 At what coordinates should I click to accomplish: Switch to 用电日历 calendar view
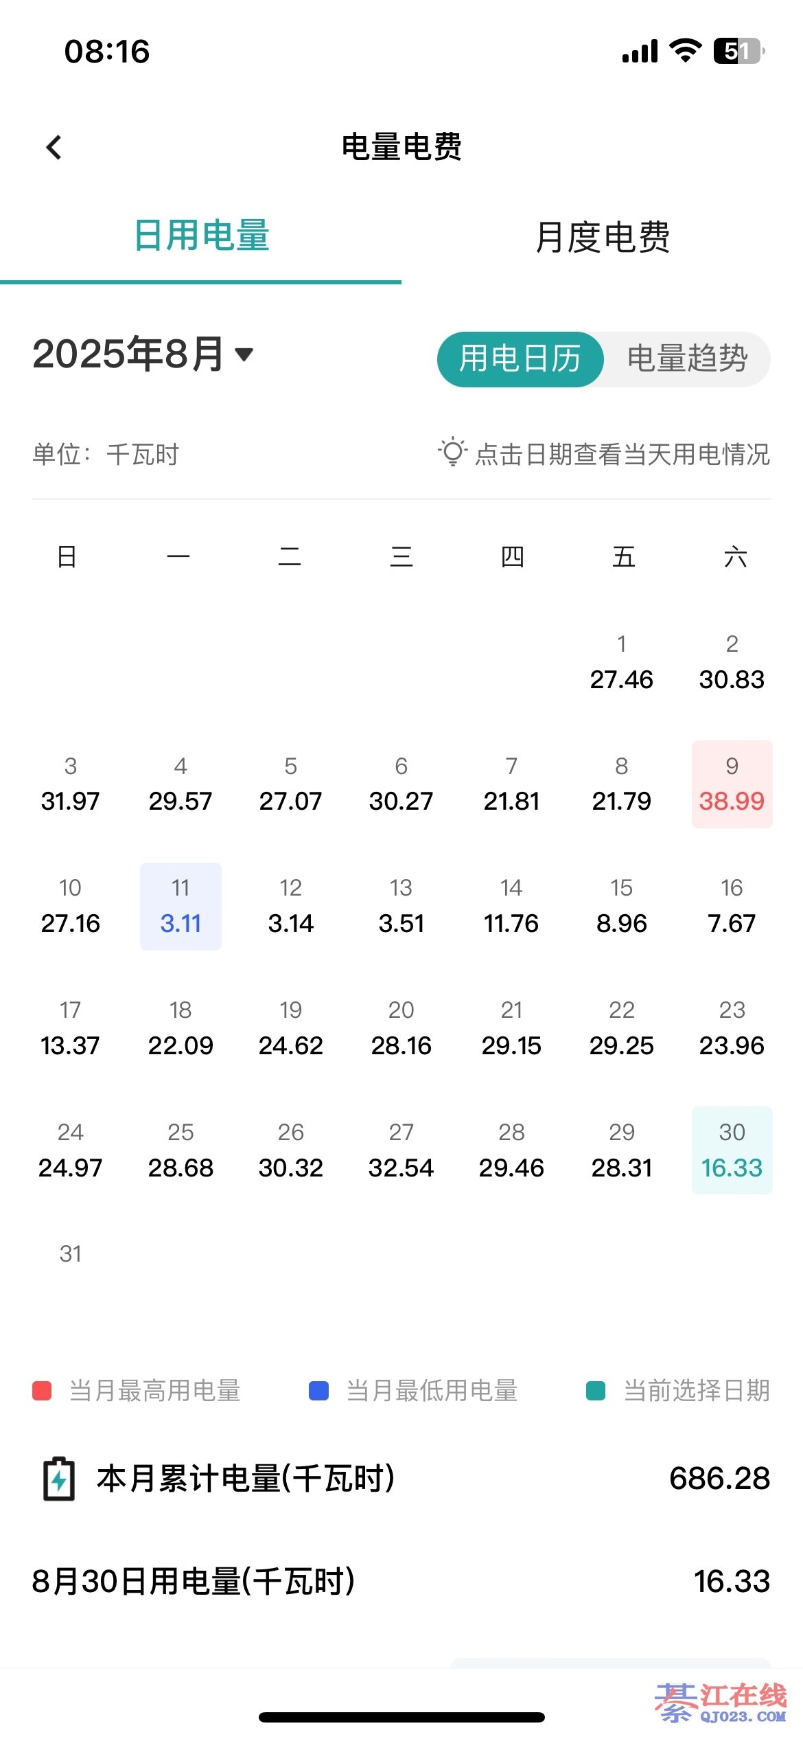[x=520, y=359]
